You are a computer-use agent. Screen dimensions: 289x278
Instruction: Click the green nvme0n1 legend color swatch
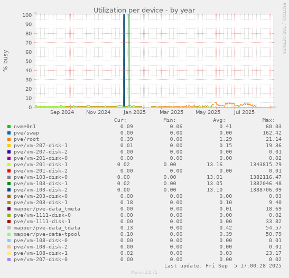[x=9, y=127]
